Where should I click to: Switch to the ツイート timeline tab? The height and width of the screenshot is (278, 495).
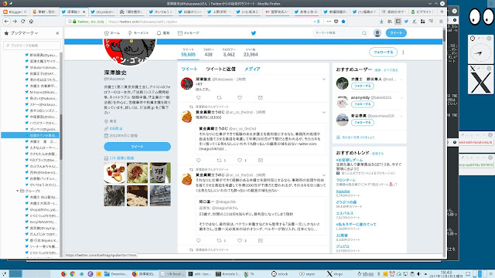189,69
